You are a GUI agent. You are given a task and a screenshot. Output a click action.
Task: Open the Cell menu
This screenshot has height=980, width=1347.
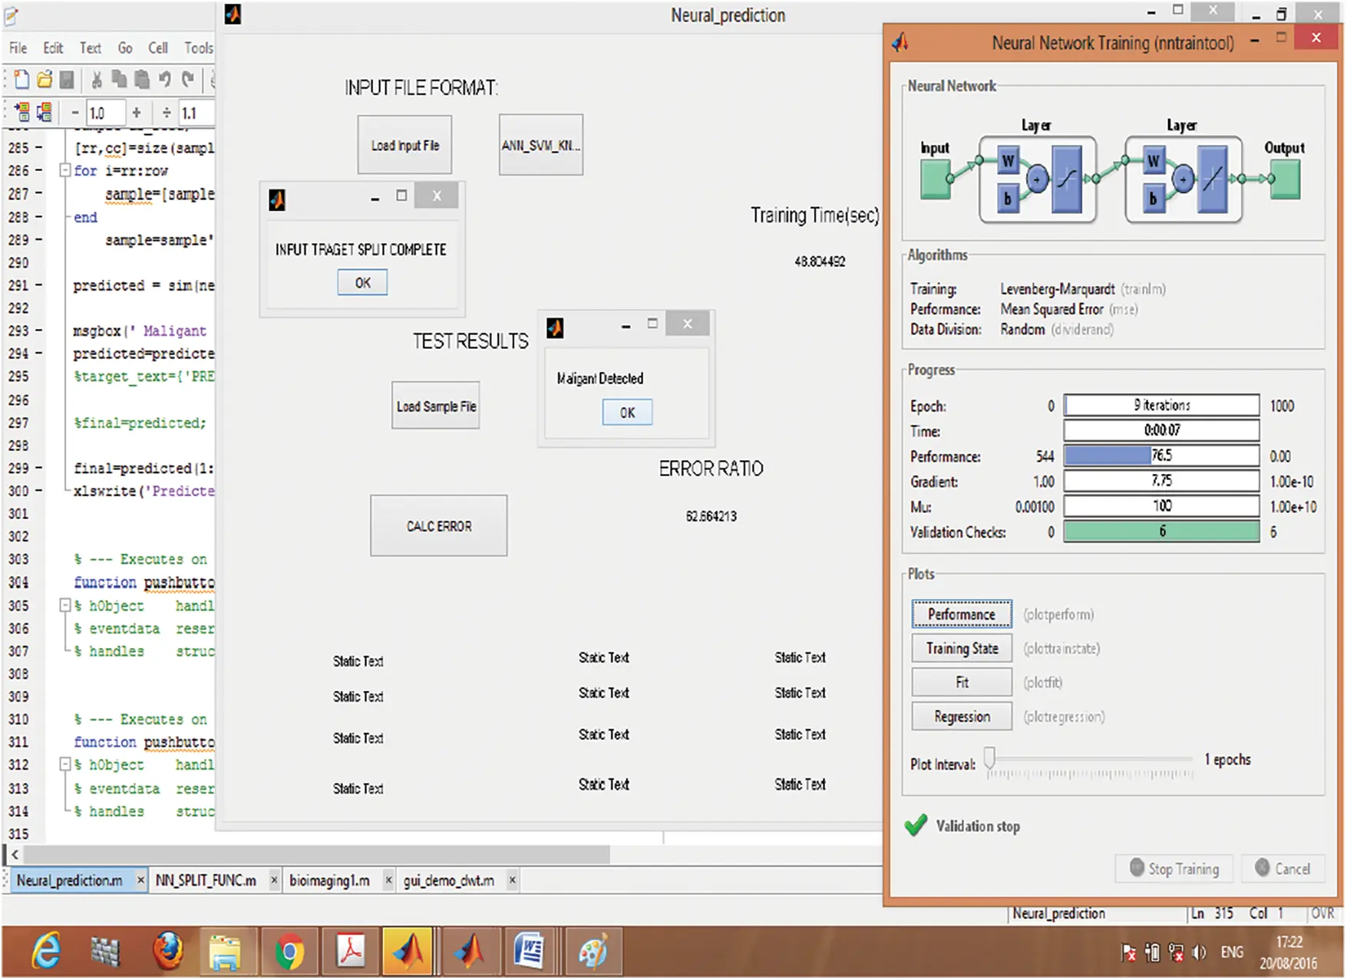point(157,48)
